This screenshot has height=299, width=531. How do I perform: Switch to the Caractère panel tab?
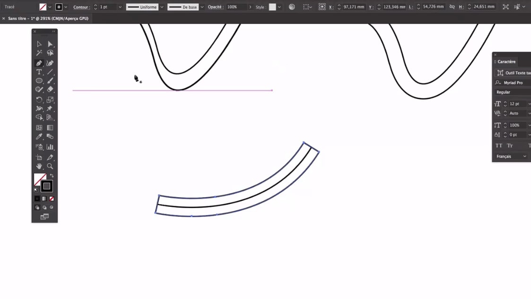(506, 62)
